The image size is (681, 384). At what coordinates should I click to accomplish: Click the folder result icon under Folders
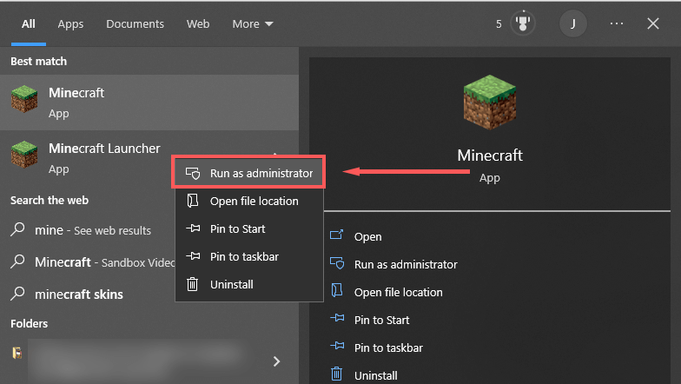click(x=17, y=353)
